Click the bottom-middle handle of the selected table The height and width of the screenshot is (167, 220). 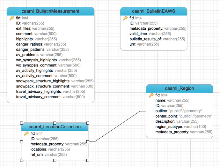point(55,160)
